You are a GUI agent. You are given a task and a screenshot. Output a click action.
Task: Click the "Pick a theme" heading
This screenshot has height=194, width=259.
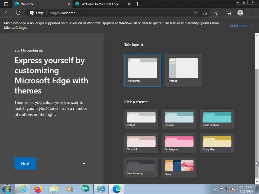click(x=136, y=102)
